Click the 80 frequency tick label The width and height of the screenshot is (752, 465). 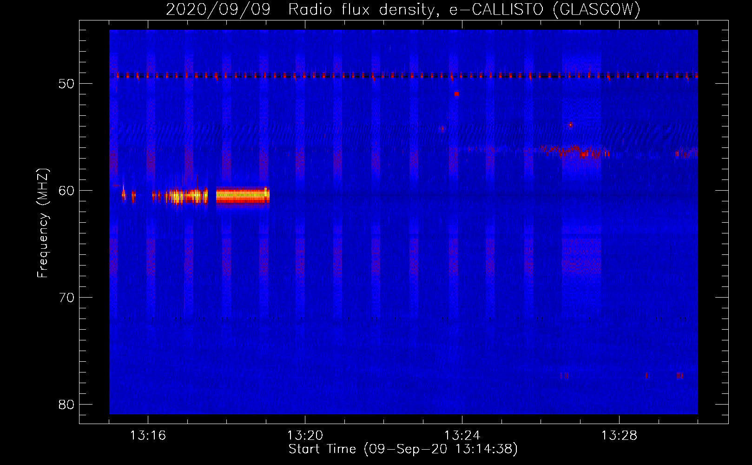[x=66, y=405]
